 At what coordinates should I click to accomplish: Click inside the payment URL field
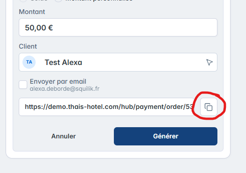coord(107,107)
